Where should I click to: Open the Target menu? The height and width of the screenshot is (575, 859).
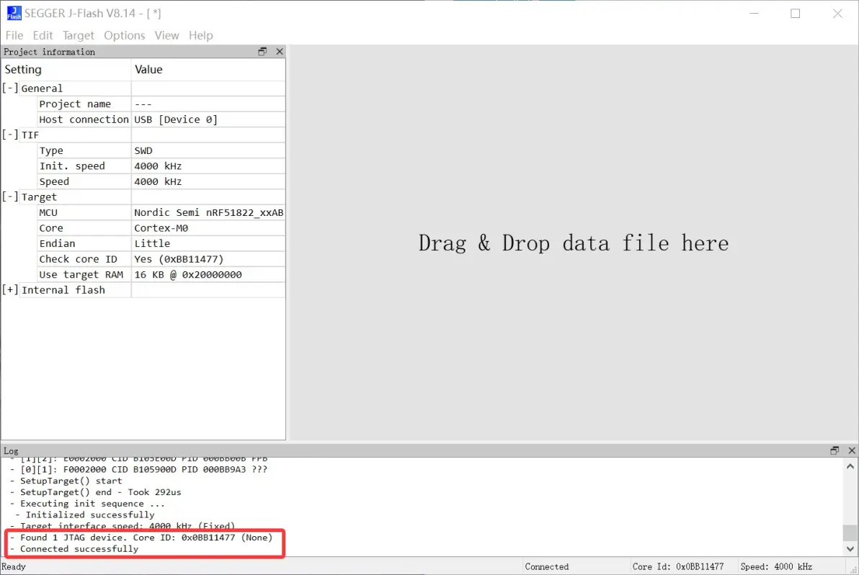click(x=79, y=35)
